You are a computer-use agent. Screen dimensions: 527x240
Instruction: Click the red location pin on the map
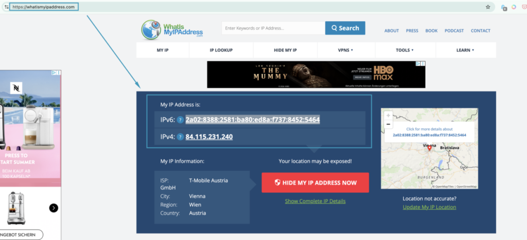click(429, 148)
